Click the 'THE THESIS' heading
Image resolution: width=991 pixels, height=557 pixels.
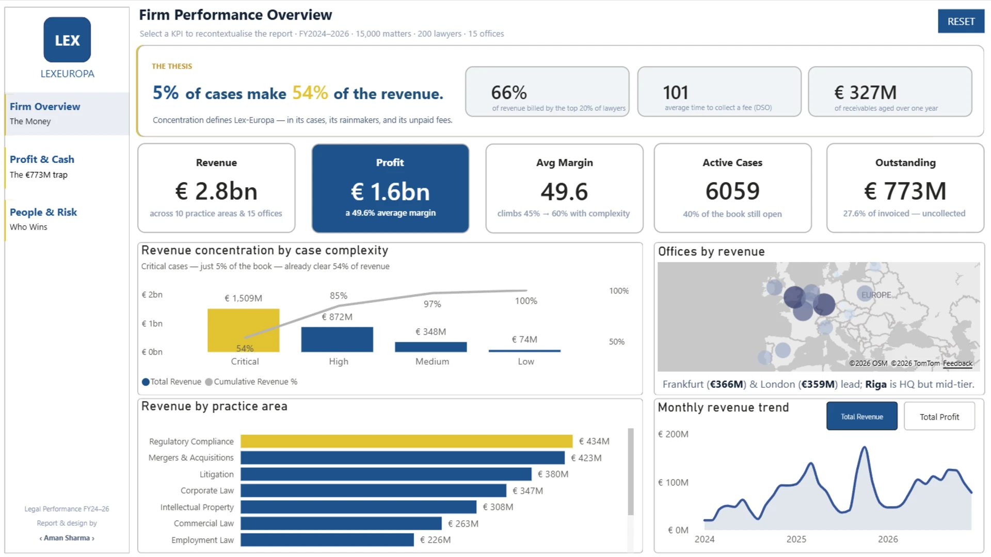point(172,67)
